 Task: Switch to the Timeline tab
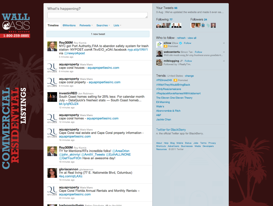[53, 25]
